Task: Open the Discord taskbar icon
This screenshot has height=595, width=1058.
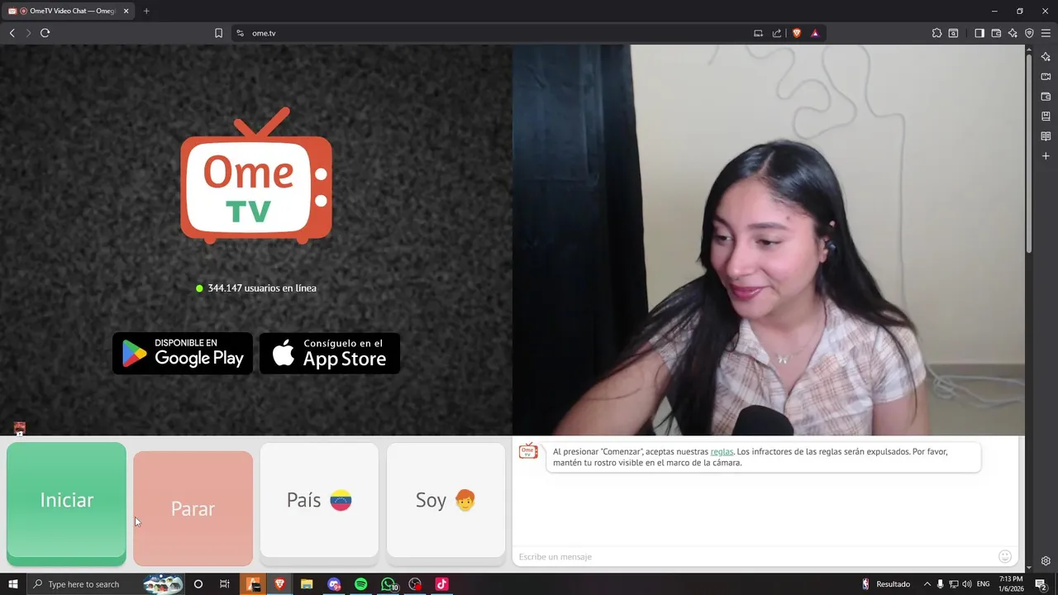Action: [x=334, y=584]
